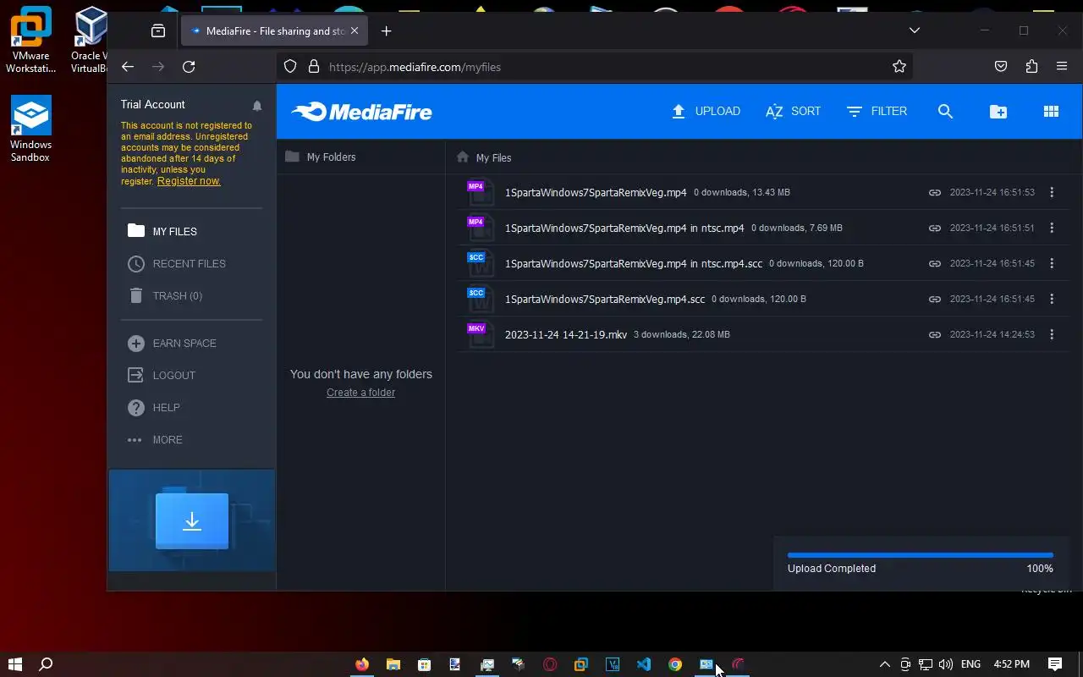Image resolution: width=1083 pixels, height=677 pixels.
Task: Click the MKV icon of the 2023-11-24 file
Action: click(x=480, y=334)
